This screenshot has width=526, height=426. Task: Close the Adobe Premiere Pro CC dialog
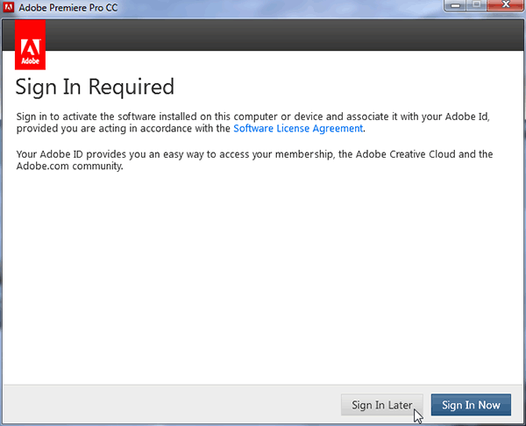(x=506, y=5)
